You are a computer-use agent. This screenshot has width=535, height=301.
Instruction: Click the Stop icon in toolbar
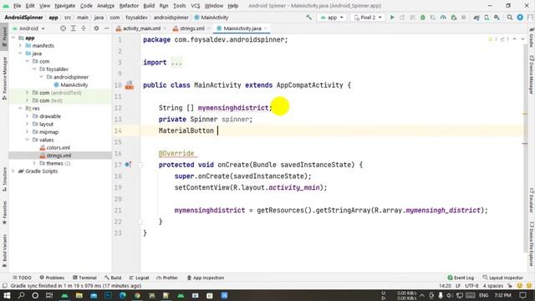tap(463, 17)
